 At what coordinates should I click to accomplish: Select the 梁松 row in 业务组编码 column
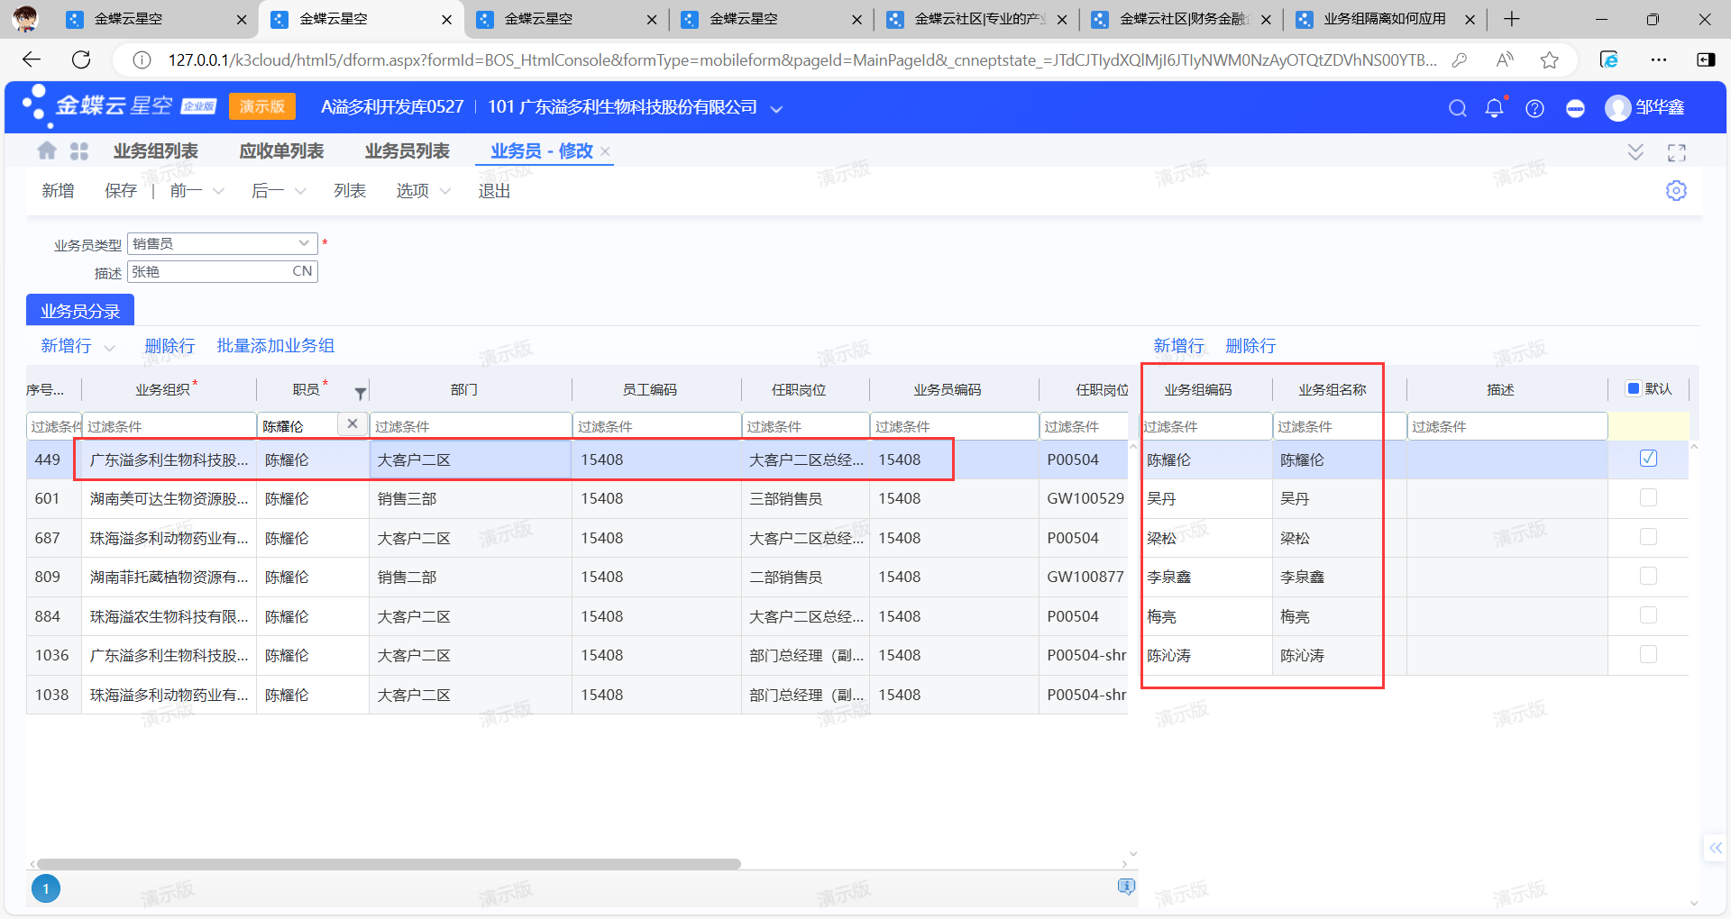pyautogui.click(x=1206, y=538)
